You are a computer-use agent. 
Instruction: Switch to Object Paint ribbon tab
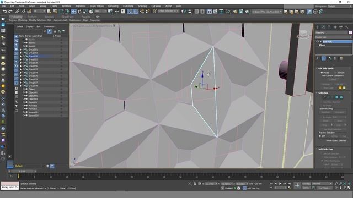pyautogui.click(x=67, y=16)
